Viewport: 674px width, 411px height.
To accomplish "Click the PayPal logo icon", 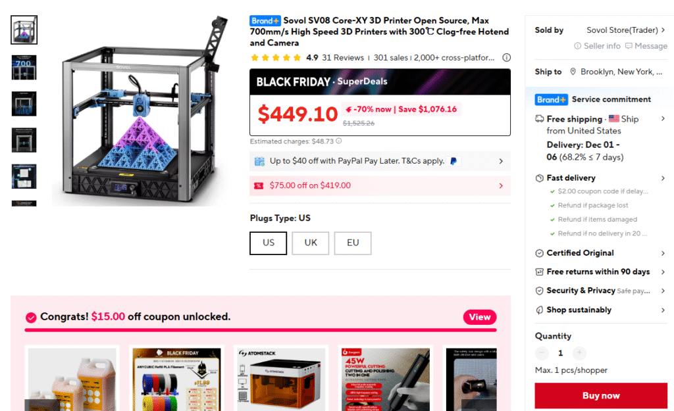I will [x=454, y=161].
